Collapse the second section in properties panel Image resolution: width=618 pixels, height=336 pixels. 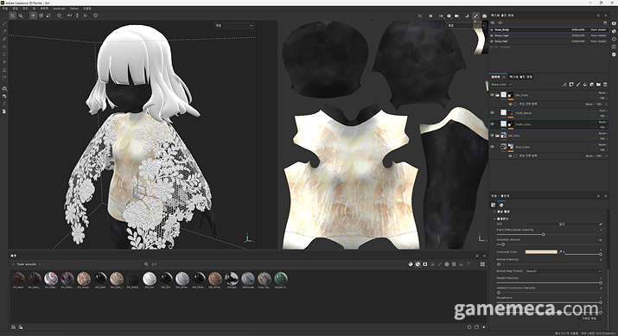(x=494, y=219)
